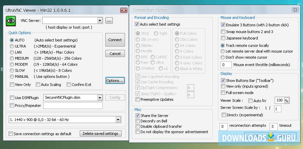Click the Connect button
Screen dimensions: 303x149
click(115, 40)
